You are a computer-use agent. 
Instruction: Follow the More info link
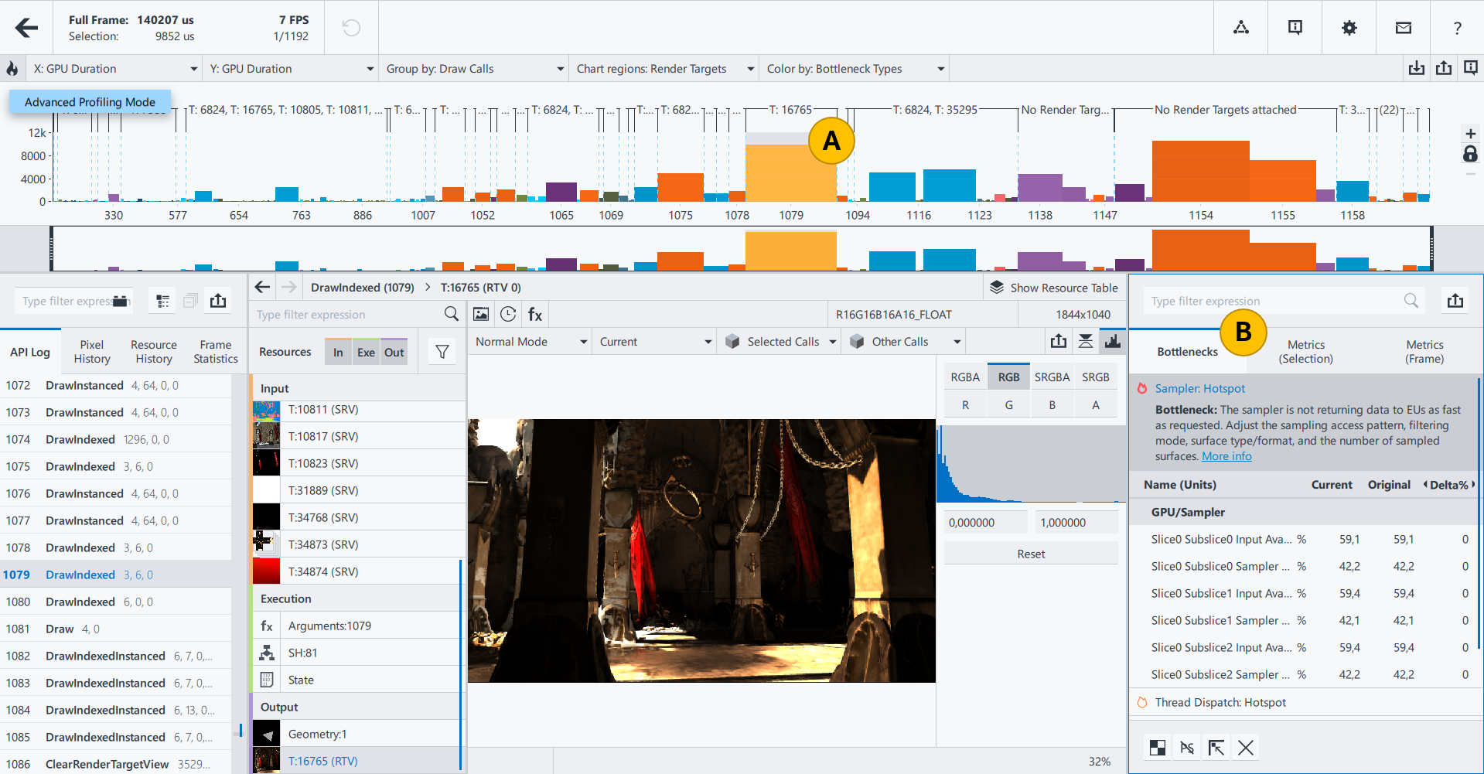pos(1226,456)
